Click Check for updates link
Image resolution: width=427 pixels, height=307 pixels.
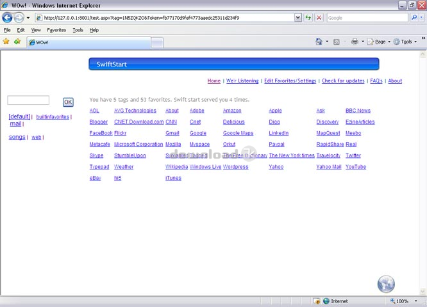tap(343, 81)
